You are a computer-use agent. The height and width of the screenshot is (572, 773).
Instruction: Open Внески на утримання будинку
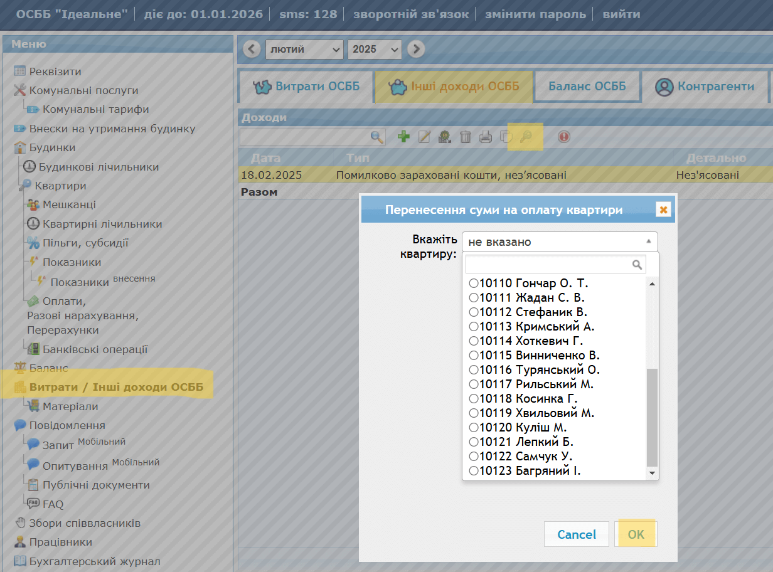pos(112,129)
